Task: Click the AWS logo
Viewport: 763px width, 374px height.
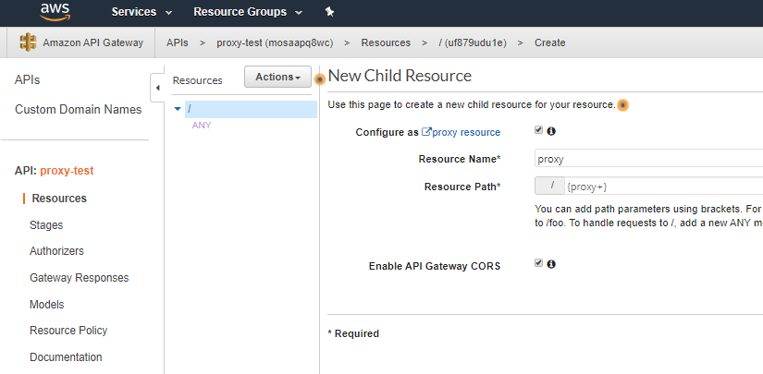Action: [x=54, y=12]
